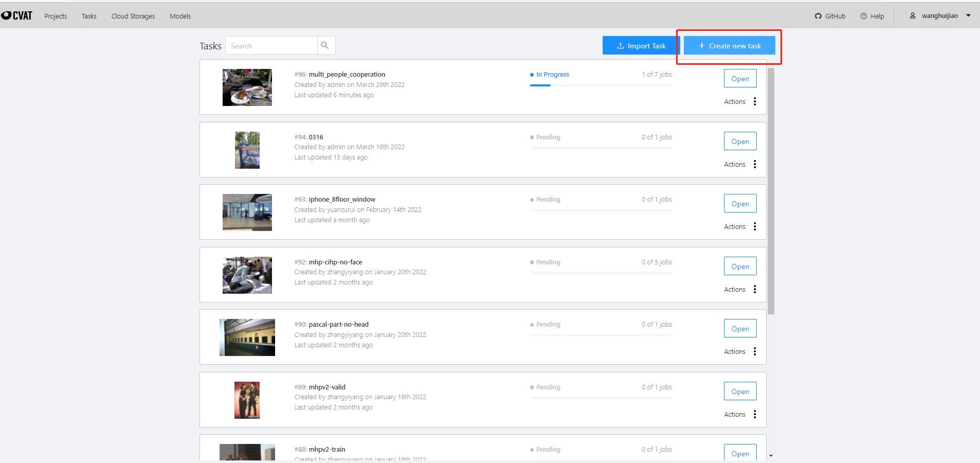Click 'Last updated 13 days ago' text
Viewport: 980px width, 463px height.
pyautogui.click(x=331, y=157)
